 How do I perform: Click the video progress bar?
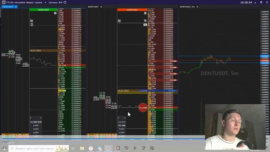tap(103, 139)
